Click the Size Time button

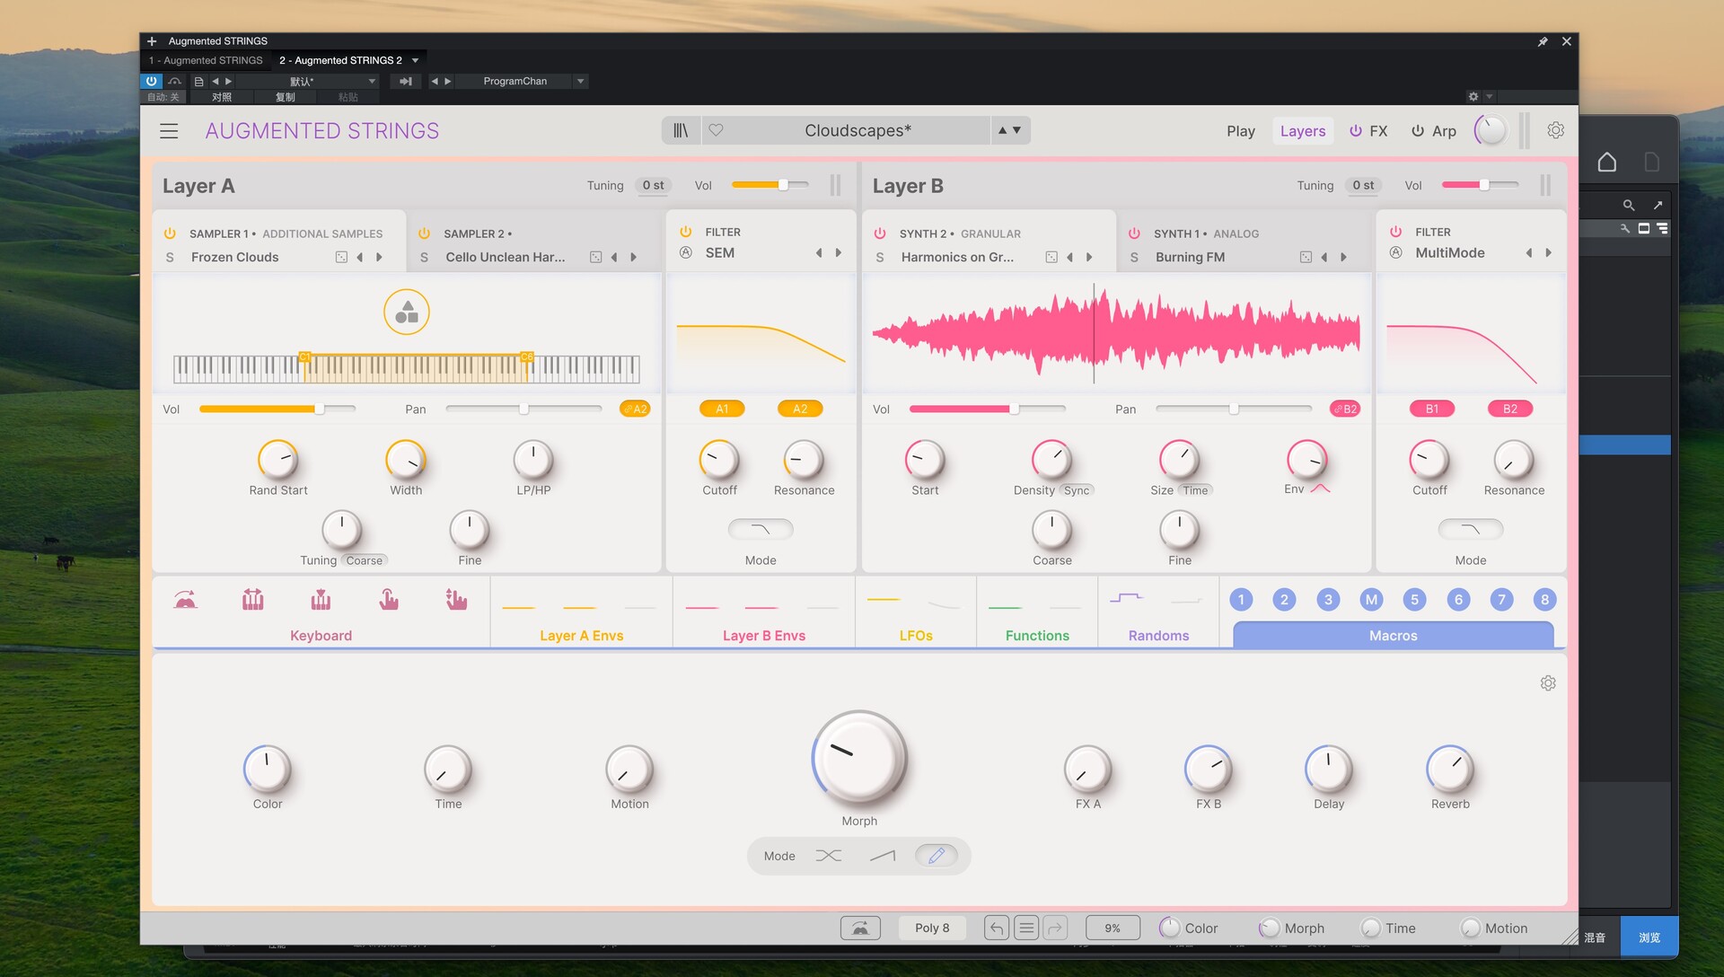coord(1195,490)
